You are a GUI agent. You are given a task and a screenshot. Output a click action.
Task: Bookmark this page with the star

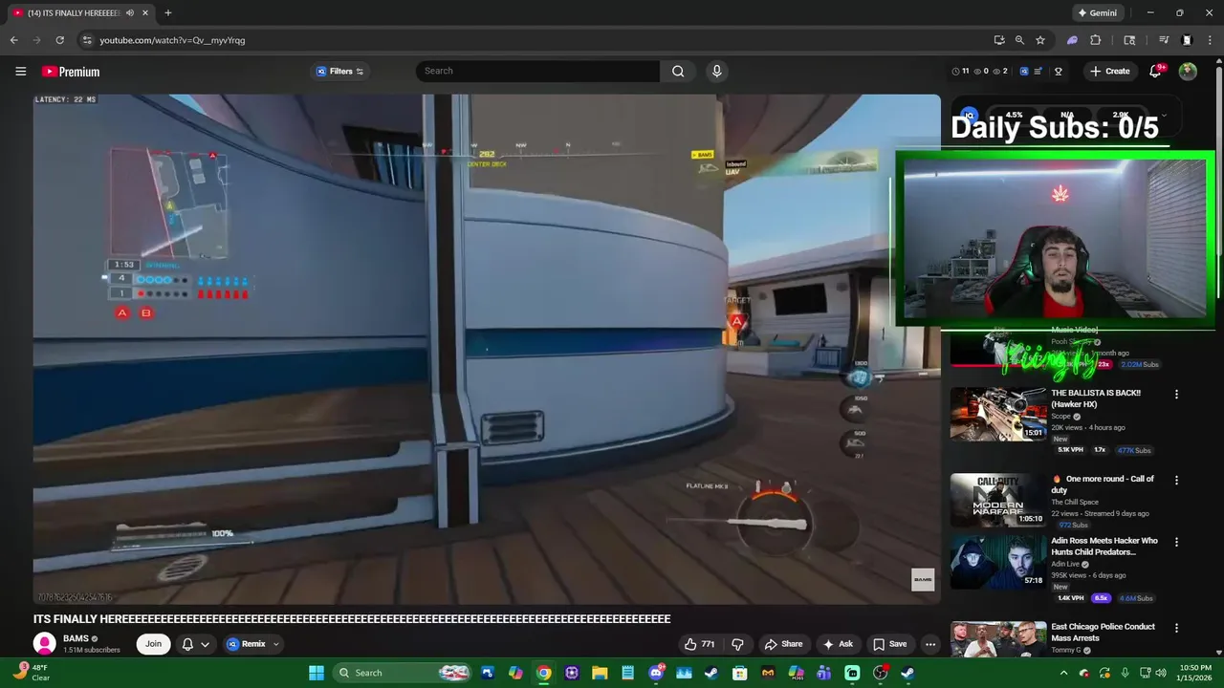coord(1040,40)
